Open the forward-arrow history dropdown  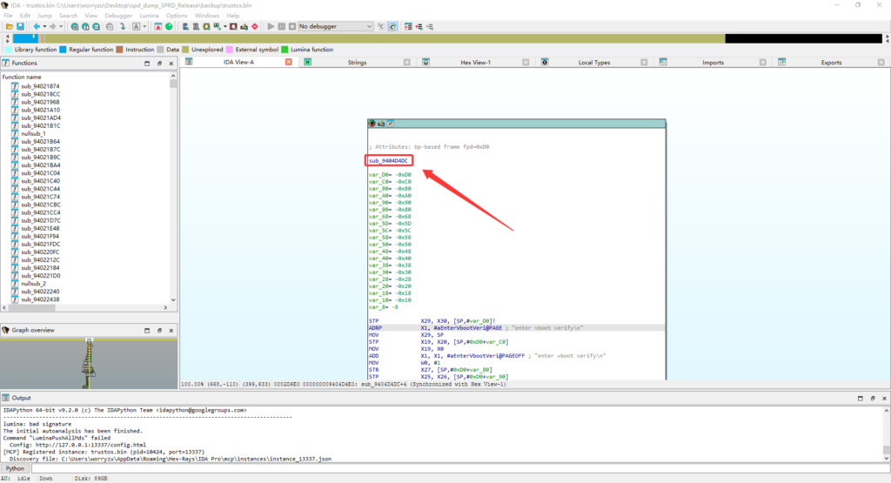point(61,27)
